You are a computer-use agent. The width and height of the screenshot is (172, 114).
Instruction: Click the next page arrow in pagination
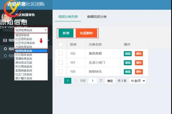[76, 81]
